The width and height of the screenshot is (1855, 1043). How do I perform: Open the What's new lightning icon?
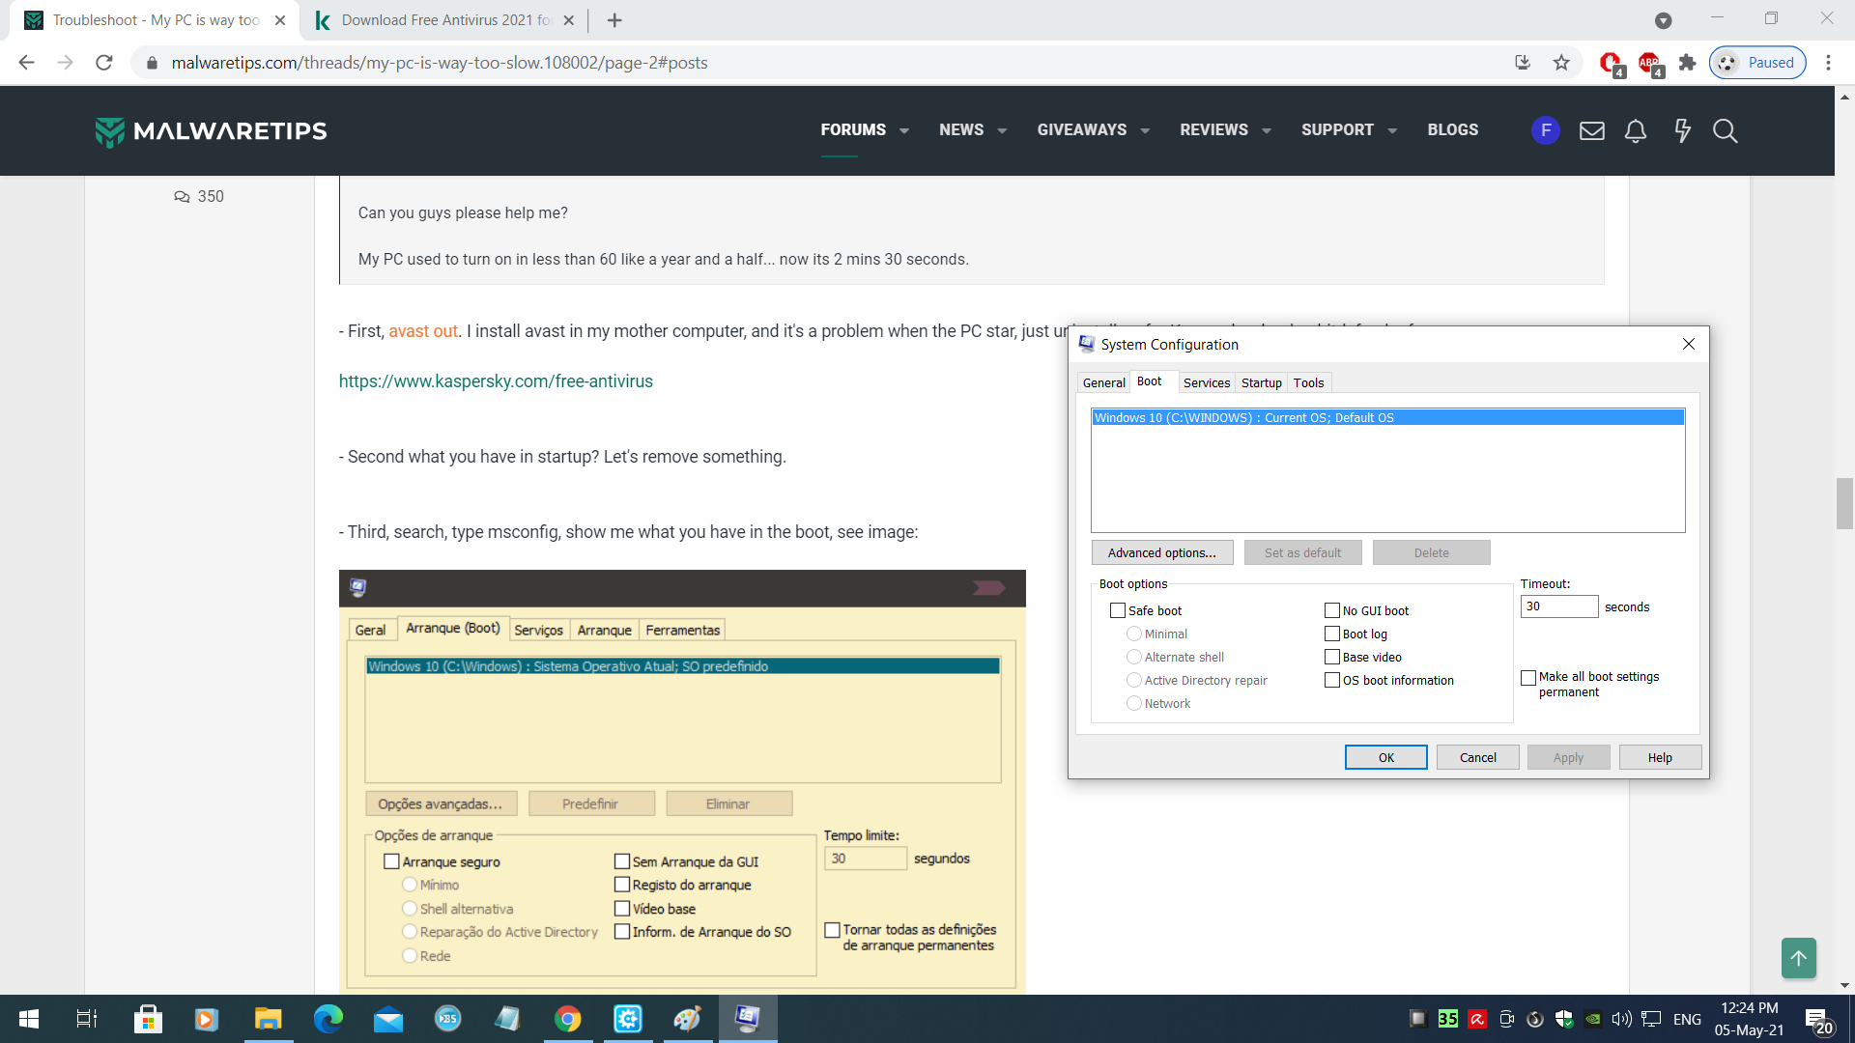click(x=1682, y=130)
